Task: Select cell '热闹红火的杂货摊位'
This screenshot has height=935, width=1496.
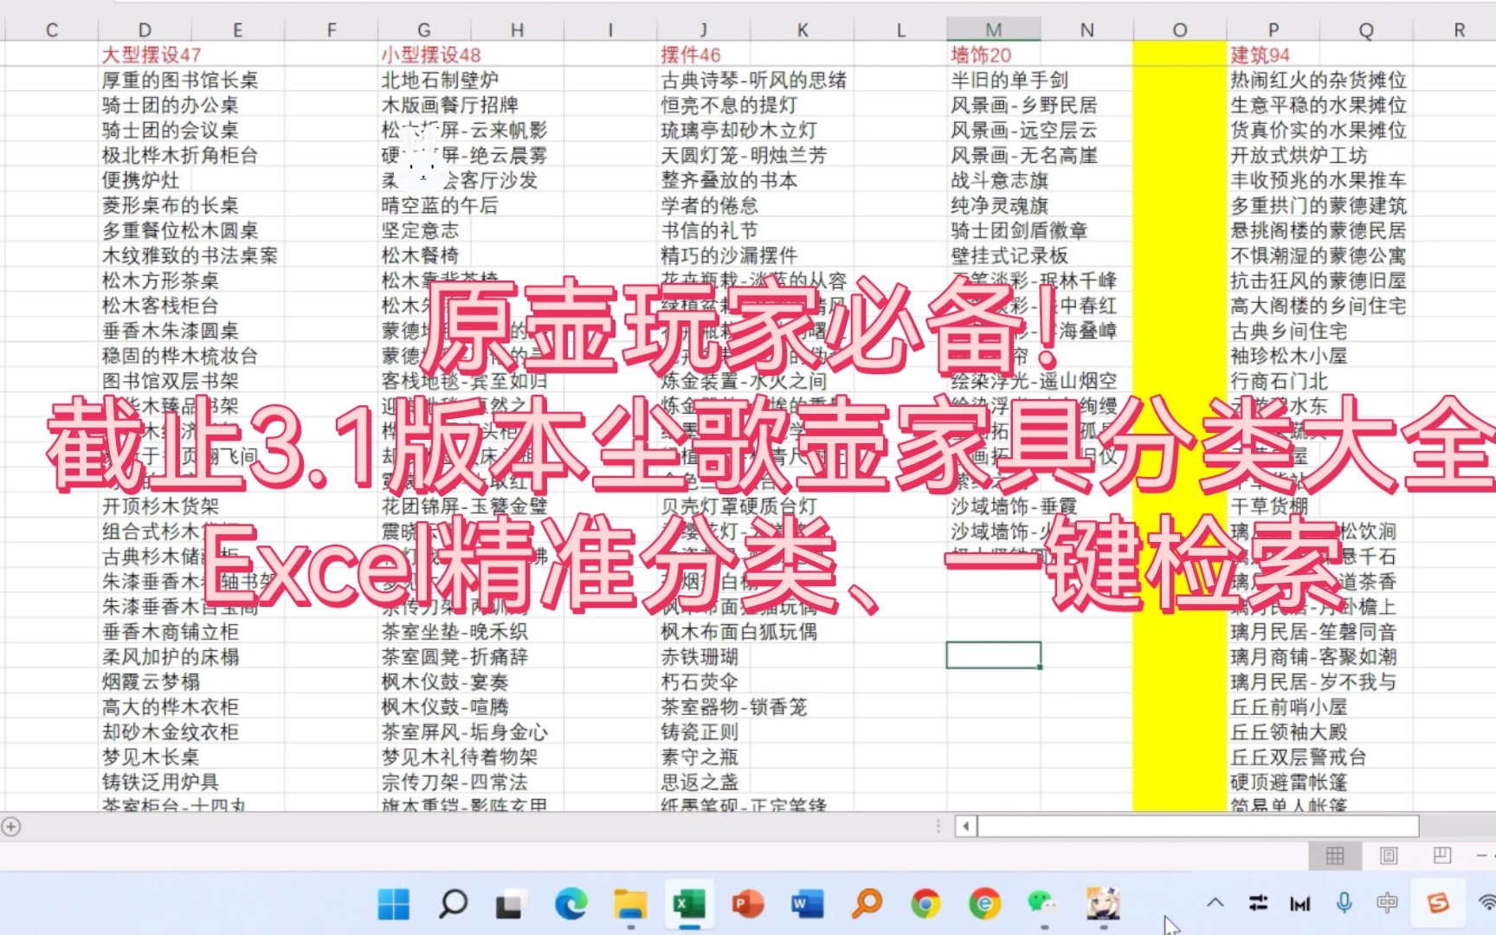Action: tap(1319, 80)
